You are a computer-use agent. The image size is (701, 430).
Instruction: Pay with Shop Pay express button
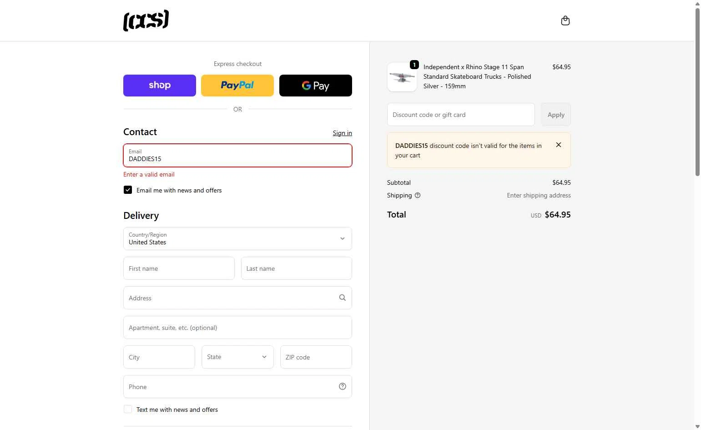click(160, 86)
